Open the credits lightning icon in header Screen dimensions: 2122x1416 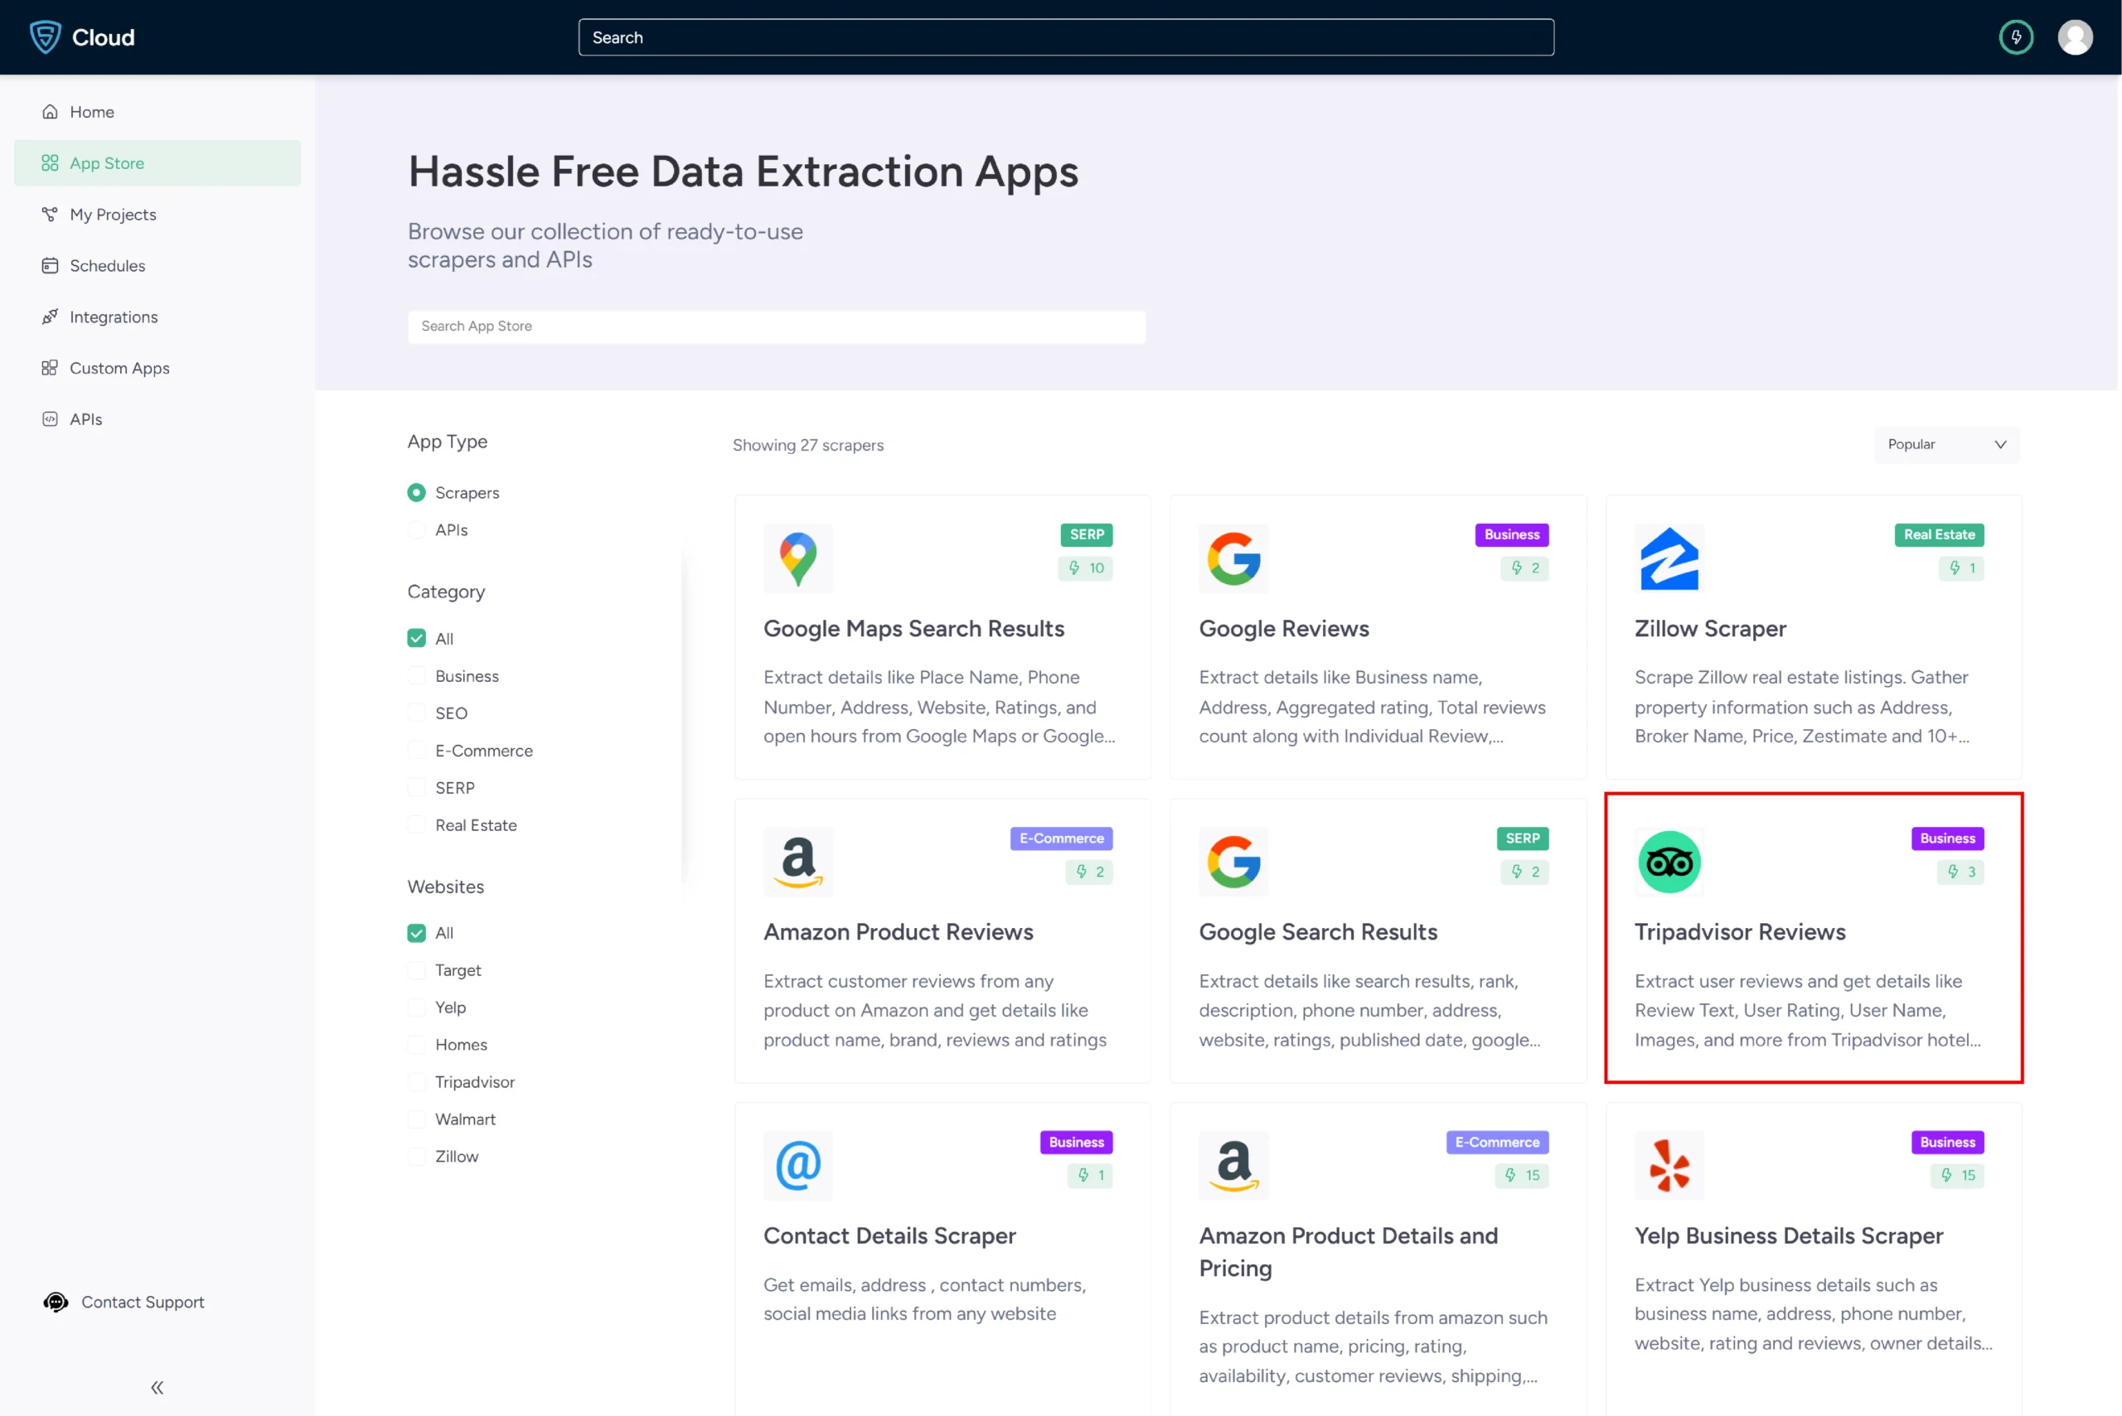click(2015, 37)
